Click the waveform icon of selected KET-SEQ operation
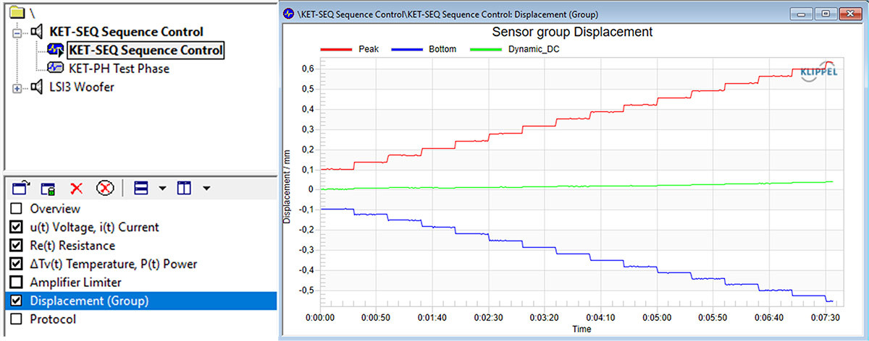Image resolution: width=869 pixels, height=341 pixels. point(55,50)
